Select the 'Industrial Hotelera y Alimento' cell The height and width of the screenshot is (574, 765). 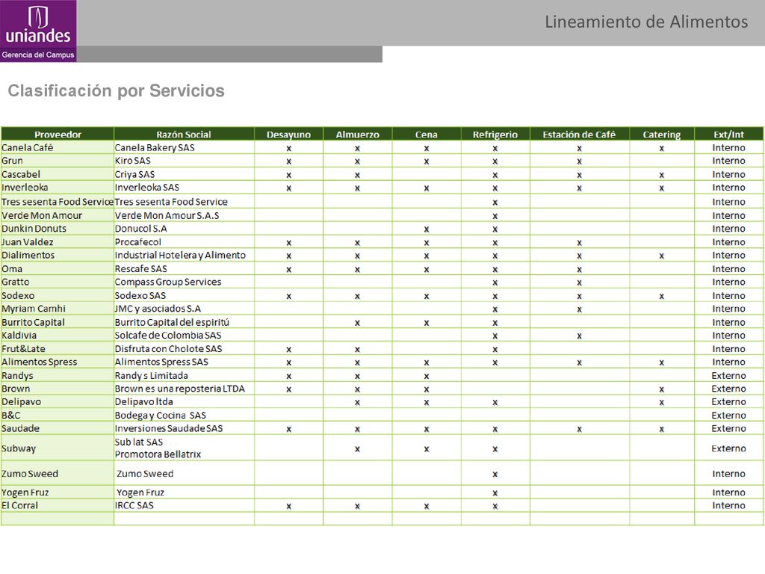(184, 256)
